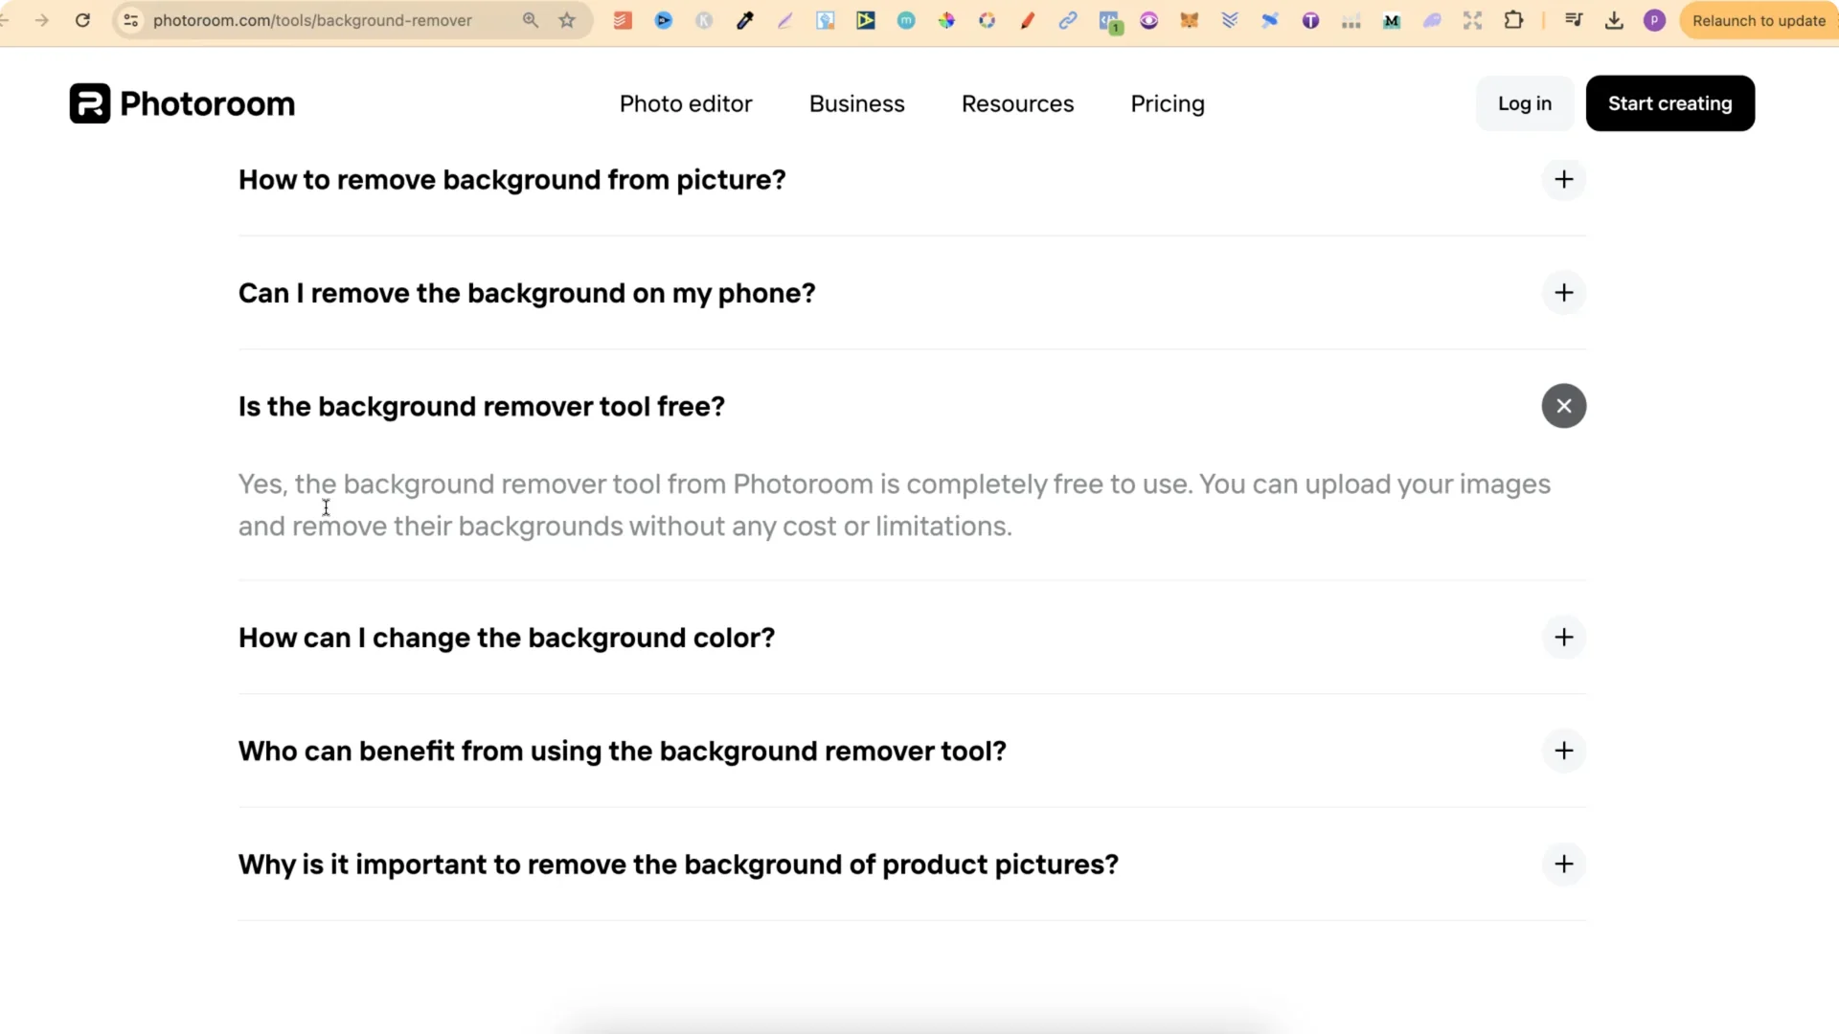Open the link-shortener chain icon
The image size is (1839, 1034).
[1068, 20]
